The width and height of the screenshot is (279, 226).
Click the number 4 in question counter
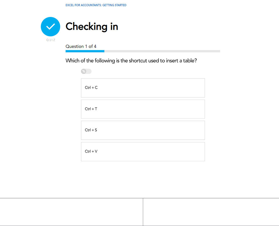tap(95, 46)
